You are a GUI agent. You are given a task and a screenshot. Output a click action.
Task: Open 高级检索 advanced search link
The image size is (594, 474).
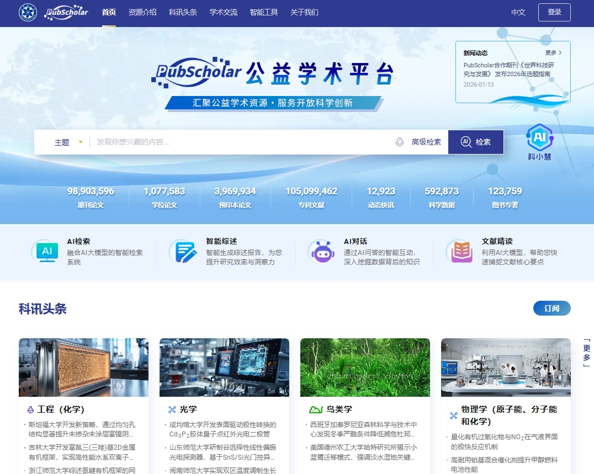pos(426,142)
